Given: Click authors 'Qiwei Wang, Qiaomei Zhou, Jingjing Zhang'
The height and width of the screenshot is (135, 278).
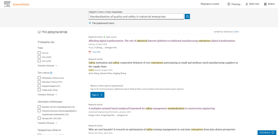Looking at the screenshot, I should [107, 73].
